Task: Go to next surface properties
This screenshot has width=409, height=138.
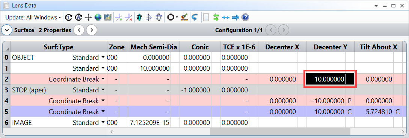Action: click(92, 30)
